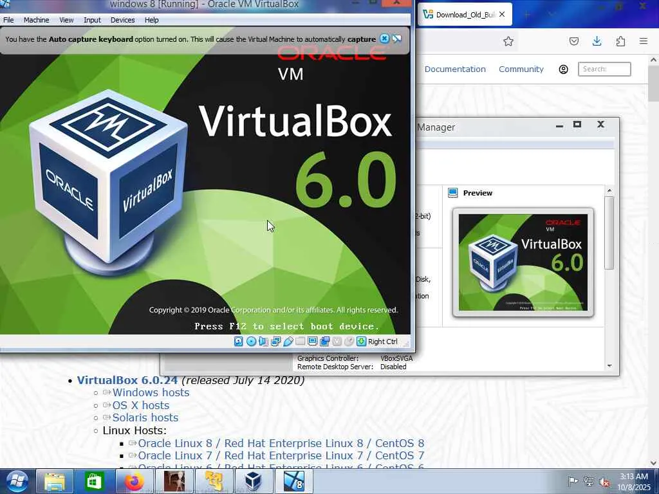Image resolution: width=659 pixels, height=494 pixels.
Task: Focus the Search field on VirtualBox website
Action: pyautogui.click(x=604, y=69)
